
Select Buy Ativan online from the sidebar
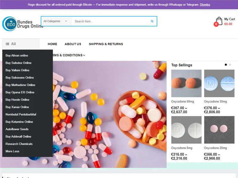[17, 55]
